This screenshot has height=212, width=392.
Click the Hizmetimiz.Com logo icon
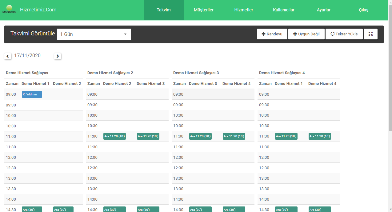pyautogui.click(x=9, y=9)
